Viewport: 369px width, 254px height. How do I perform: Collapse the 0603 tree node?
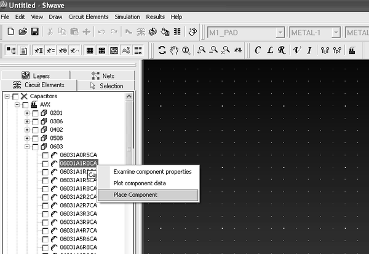[27, 147]
